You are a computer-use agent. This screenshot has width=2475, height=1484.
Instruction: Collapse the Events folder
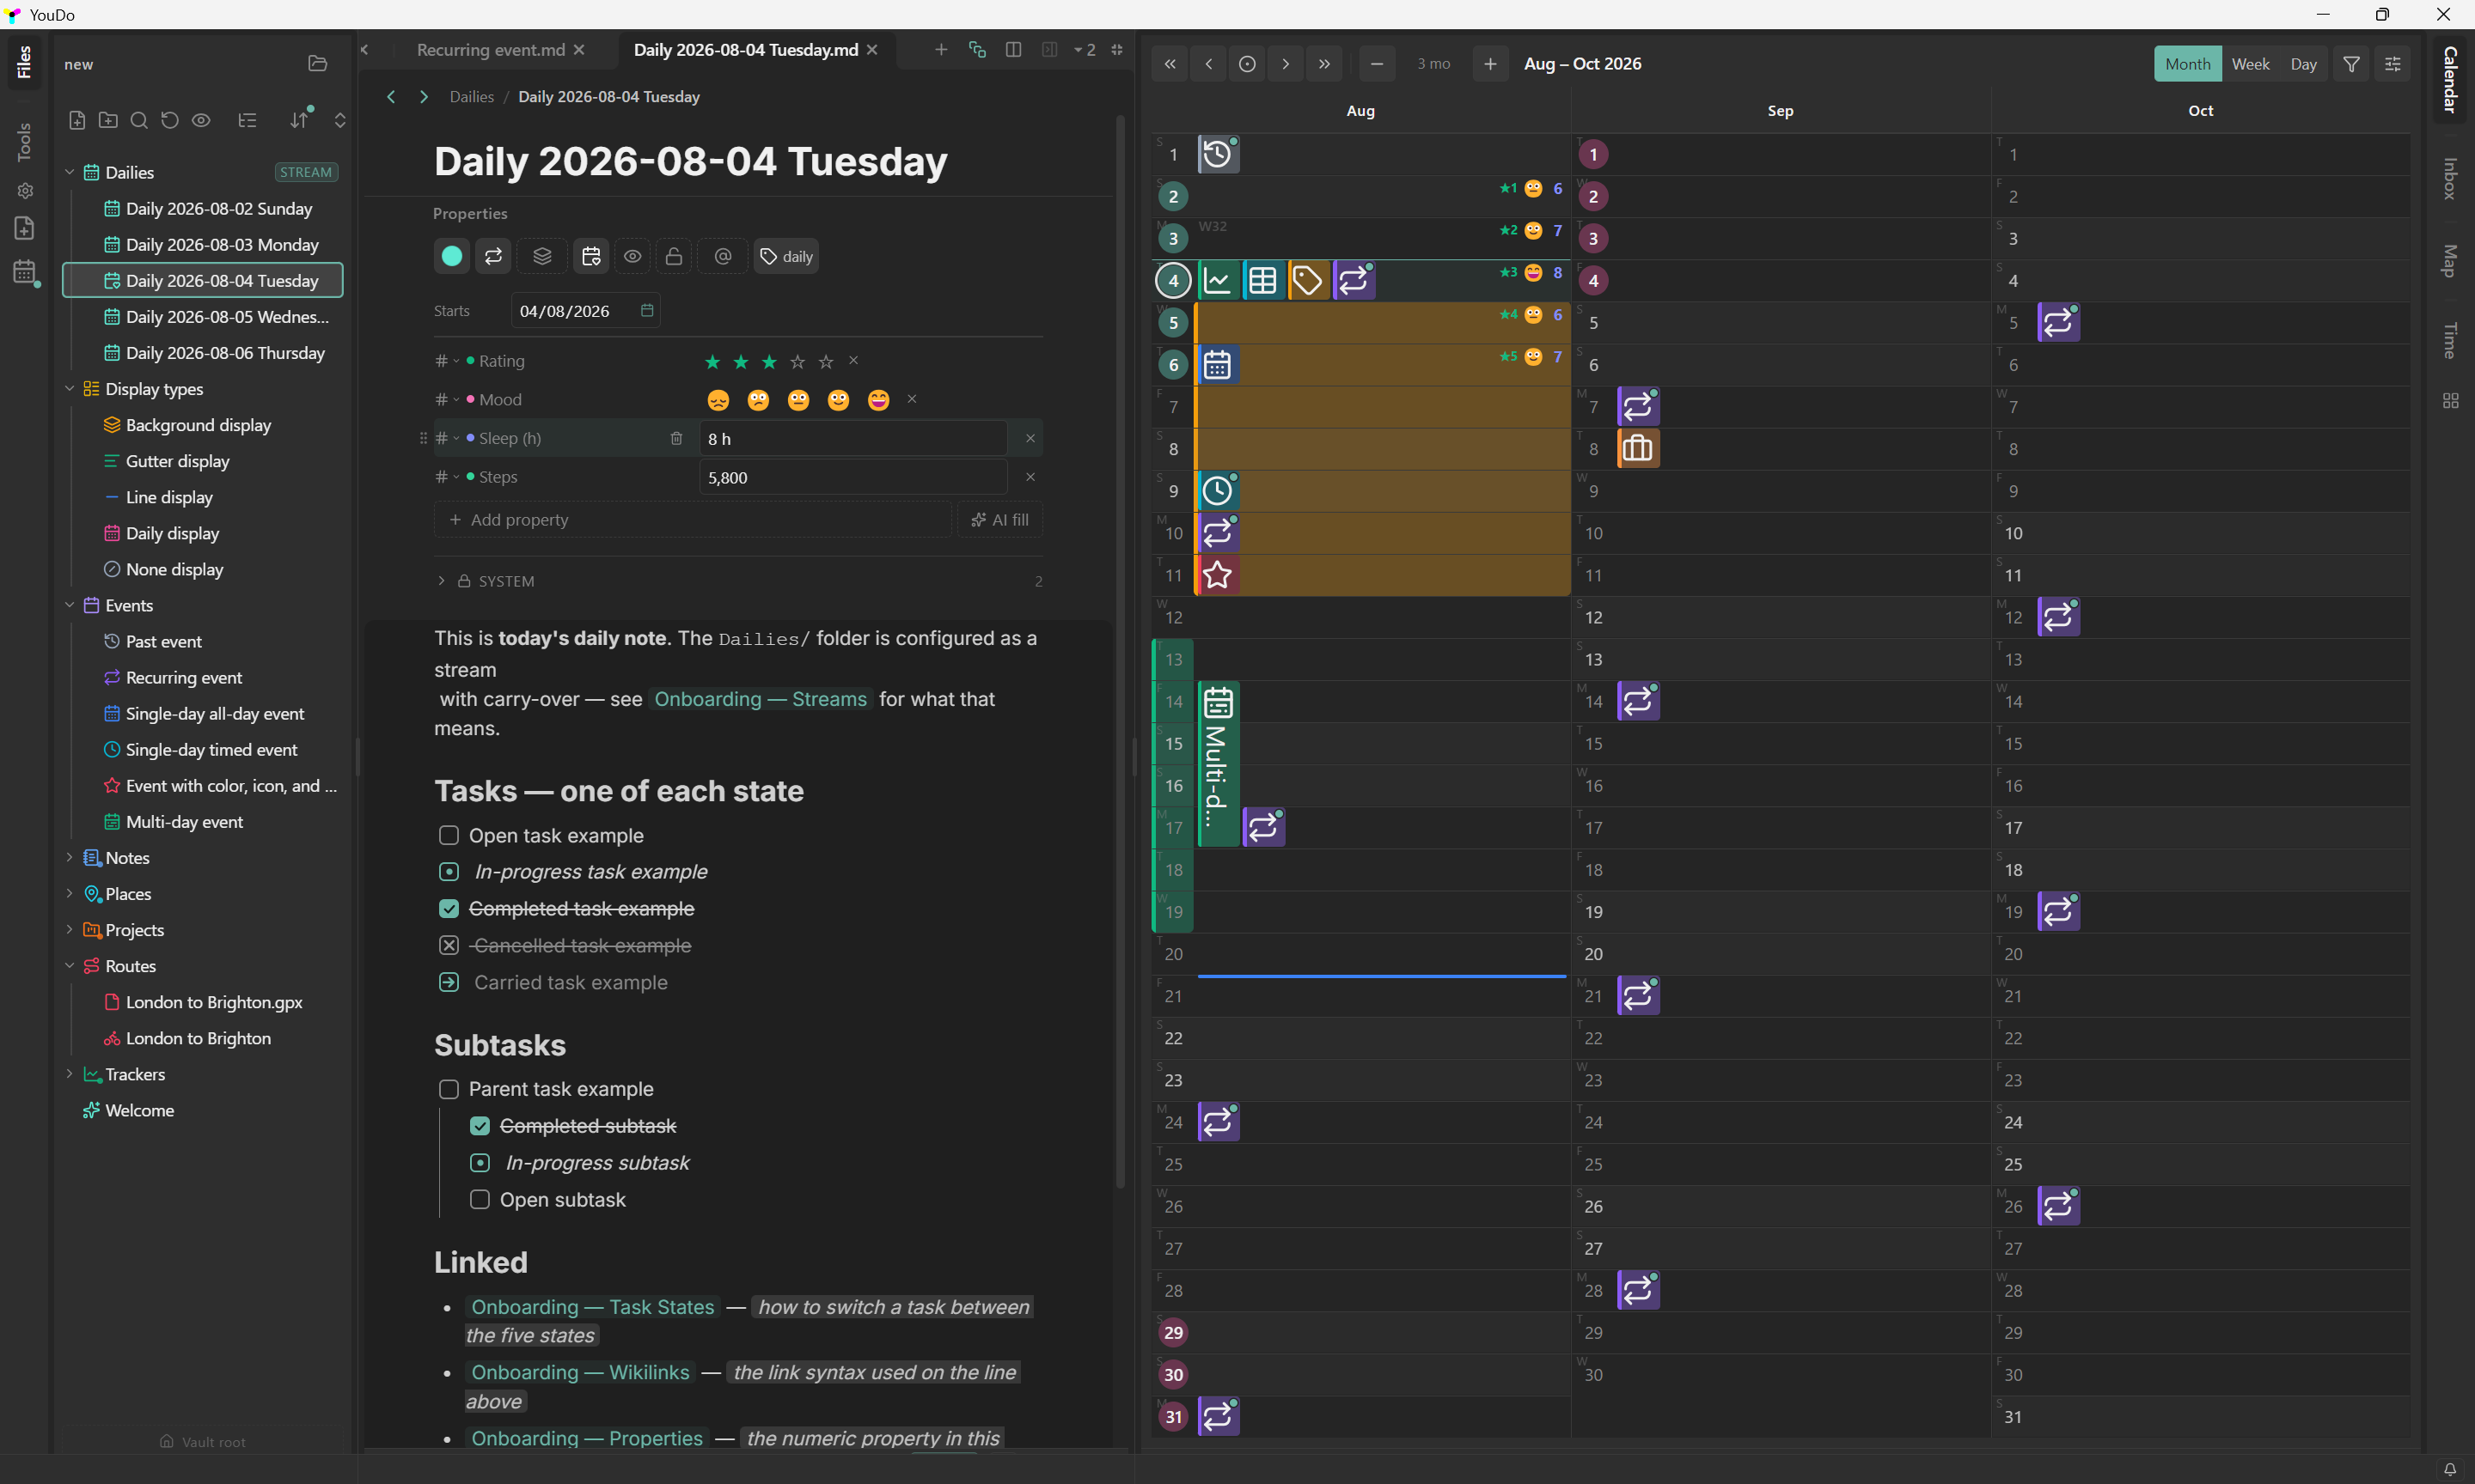(70, 605)
